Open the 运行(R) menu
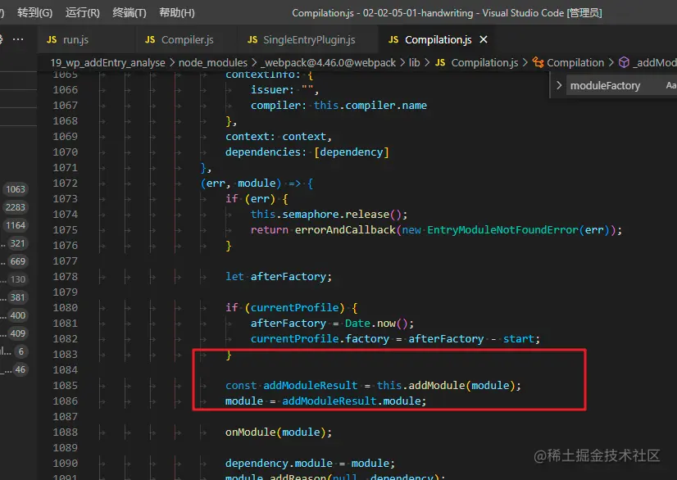This screenshot has width=677, height=480. (x=83, y=13)
